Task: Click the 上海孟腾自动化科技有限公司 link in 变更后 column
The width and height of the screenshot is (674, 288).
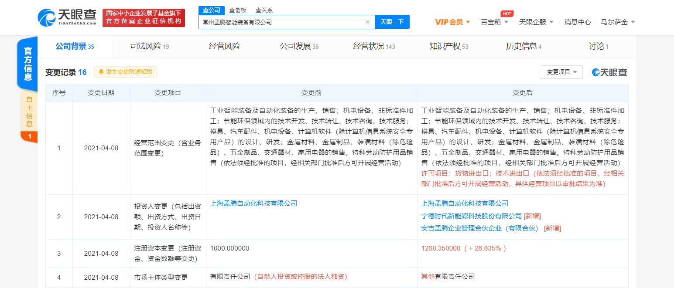Action: point(465,203)
